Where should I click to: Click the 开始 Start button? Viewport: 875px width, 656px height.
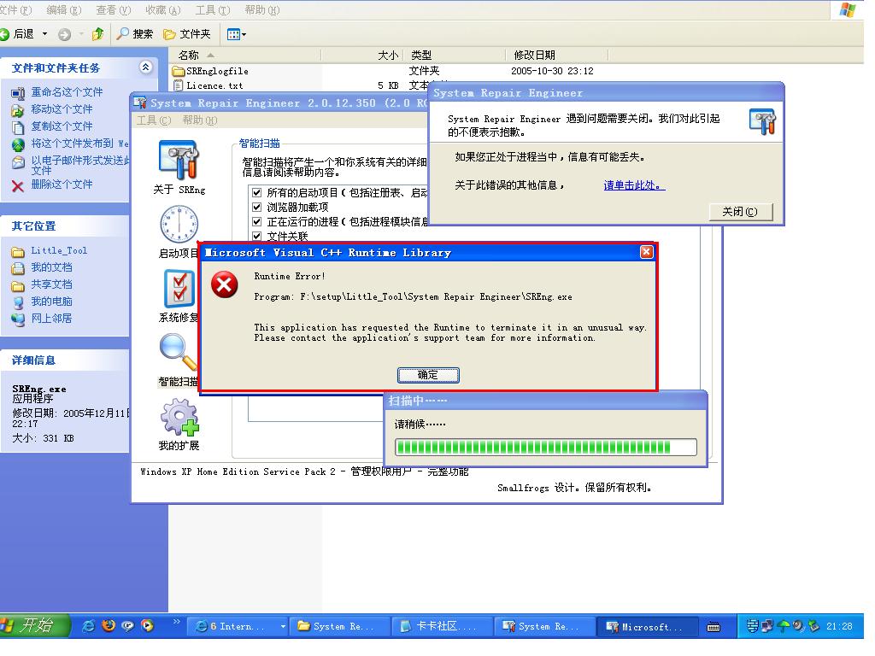point(34,626)
